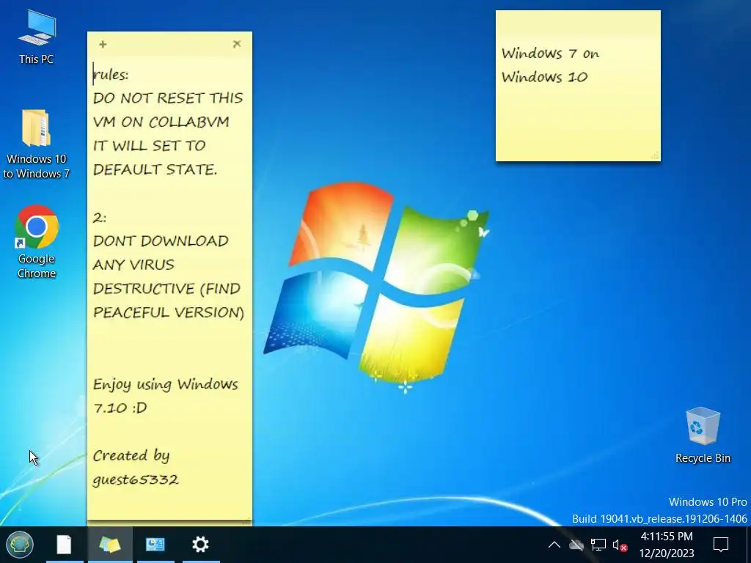Click the 'PEACEFUL VERSION)' line
The image size is (751, 563).
169,312
